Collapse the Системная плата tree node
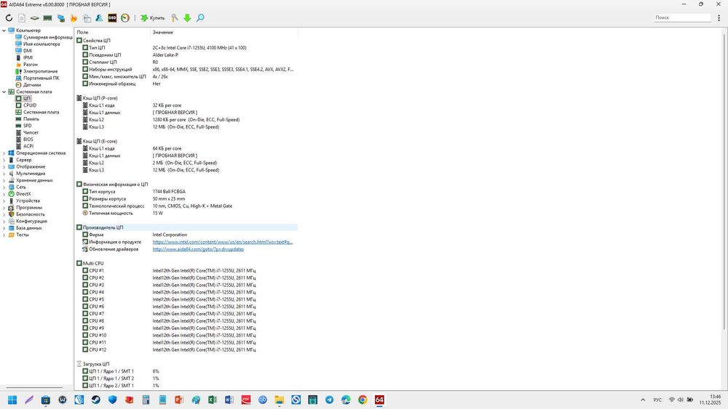Viewport: 728px width, 409px height. click(x=4, y=92)
